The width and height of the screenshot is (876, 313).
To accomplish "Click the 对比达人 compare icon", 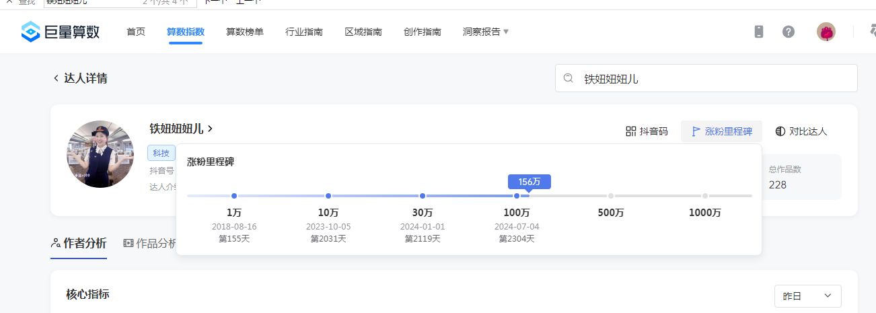I will point(780,131).
